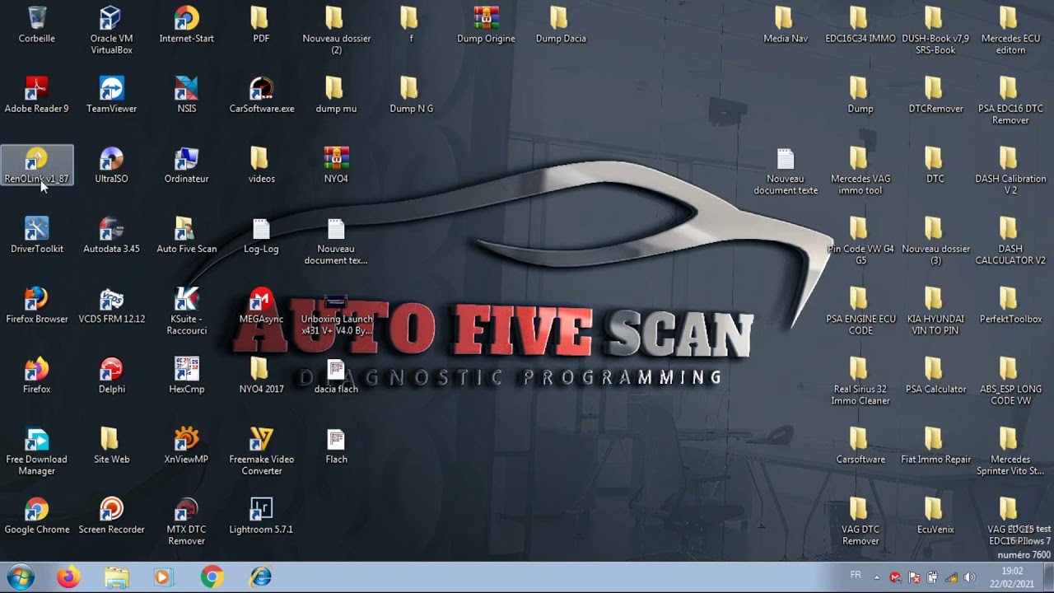The height and width of the screenshot is (593, 1054).
Task: Open the videos folder
Action: [x=261, y=165]
